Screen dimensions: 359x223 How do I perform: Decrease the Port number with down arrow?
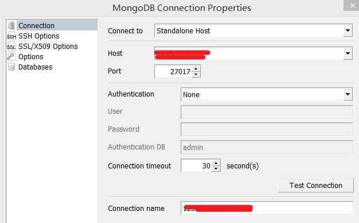point(196,74)
